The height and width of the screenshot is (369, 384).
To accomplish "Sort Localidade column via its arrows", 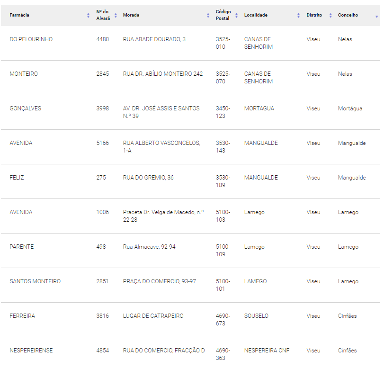I will 298,16.
